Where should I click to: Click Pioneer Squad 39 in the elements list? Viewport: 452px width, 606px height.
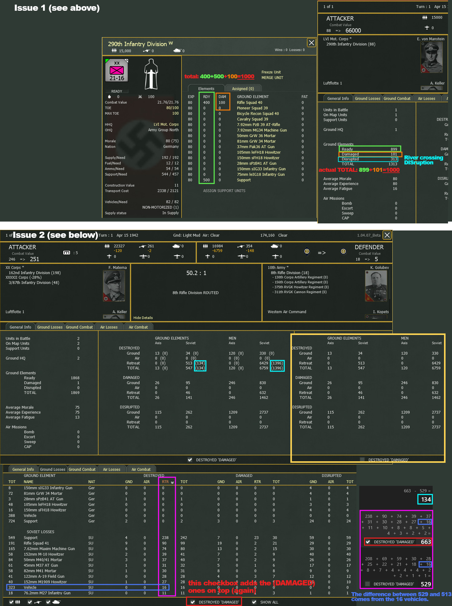[x=252, y=108]
